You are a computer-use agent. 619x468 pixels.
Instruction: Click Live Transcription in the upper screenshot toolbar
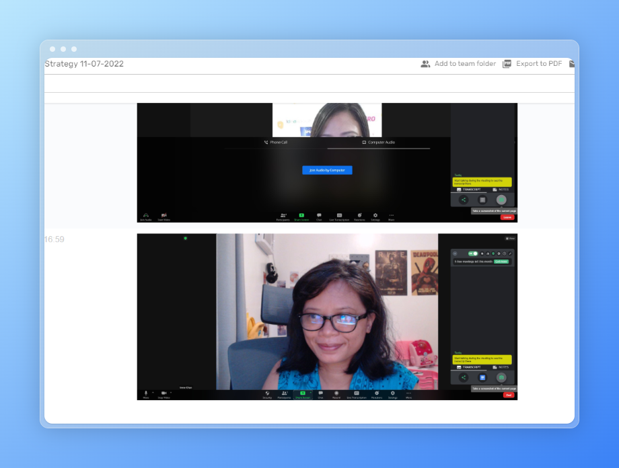[x=339, y=217]
